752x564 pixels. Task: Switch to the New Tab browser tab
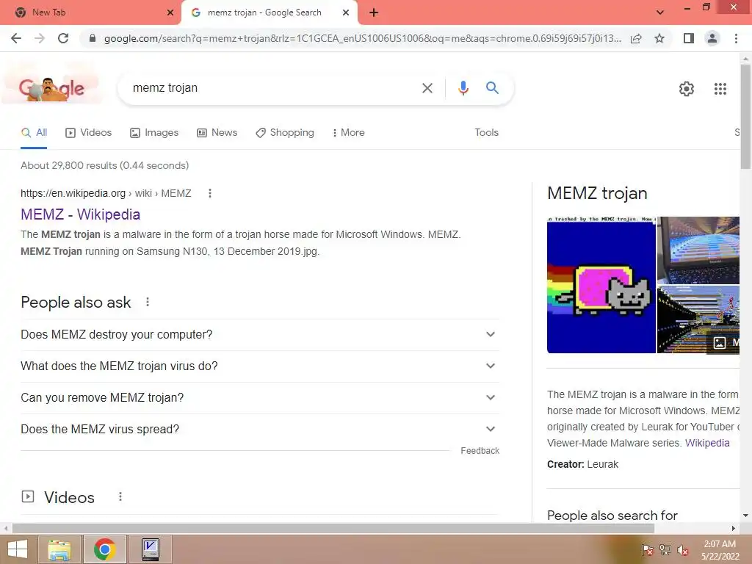91,13
